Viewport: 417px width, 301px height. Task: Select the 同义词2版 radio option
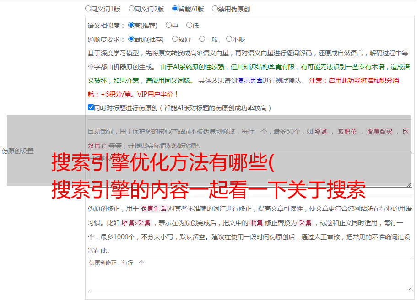pyautogui.click(x=131, y=9)
